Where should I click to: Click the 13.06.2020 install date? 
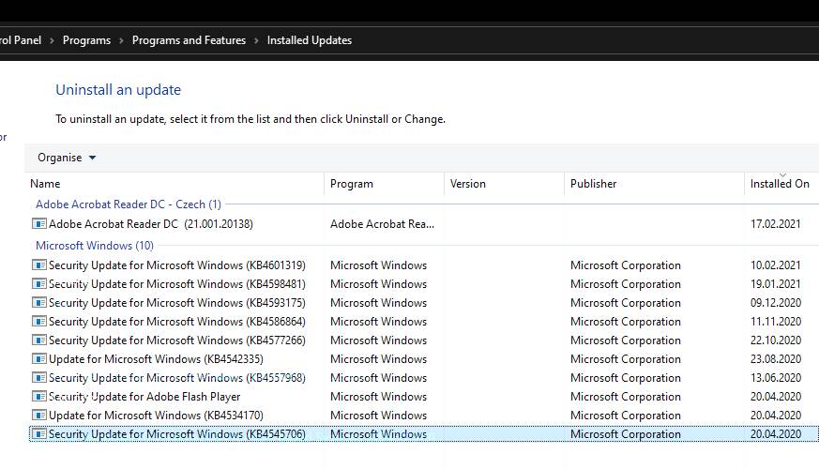(776, 378)
